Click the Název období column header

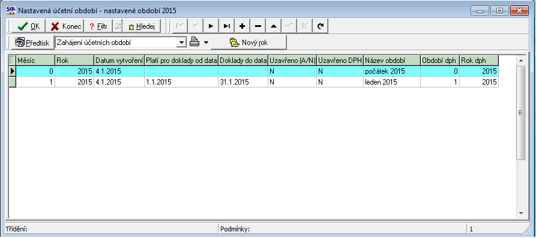tap(392, 61)
